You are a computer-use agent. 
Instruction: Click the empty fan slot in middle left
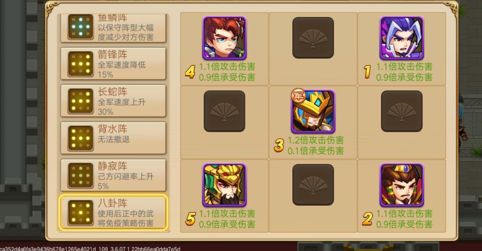pos(224,111)
